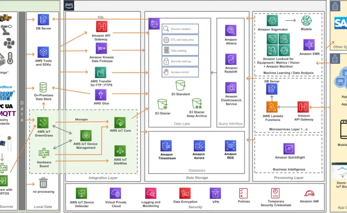Click the VPN lock icon
The height and width of the screenshot is (213, 347).
(x=215, y=193)
